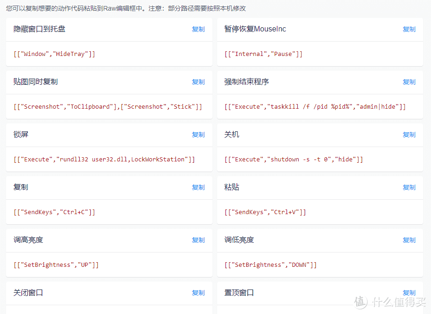Copy the 贴图同时复制 action code

coord(198,82)
